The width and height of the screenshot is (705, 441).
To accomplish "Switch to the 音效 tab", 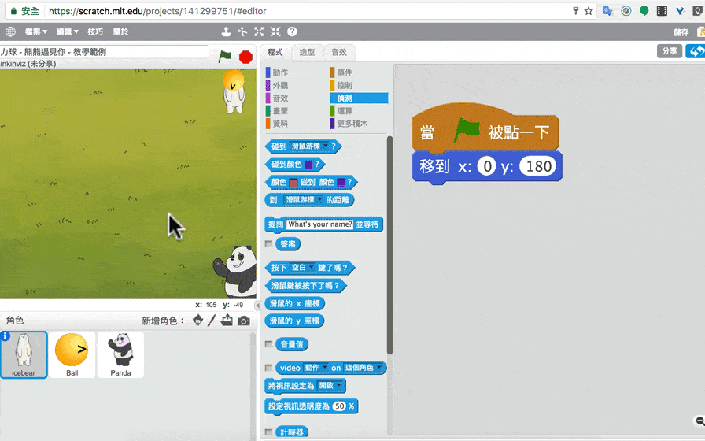I will click(x=339, y=52).
